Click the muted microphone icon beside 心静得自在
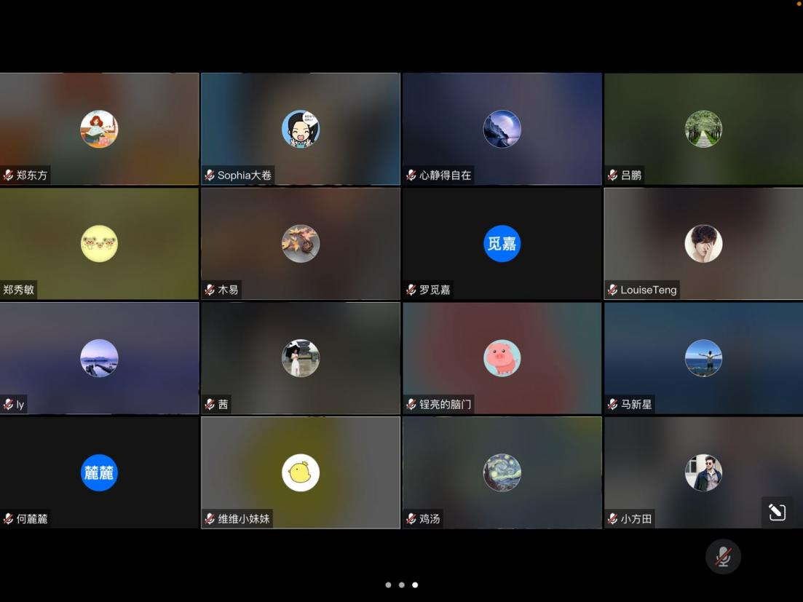Viewport: 803px width, 602px height. click(411, 175)
